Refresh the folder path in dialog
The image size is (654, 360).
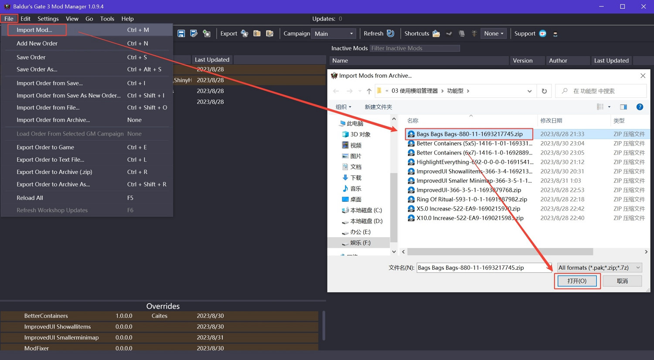tap(544, 91)
